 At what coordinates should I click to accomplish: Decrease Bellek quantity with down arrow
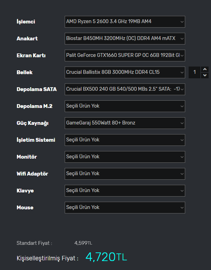click(x=205, y=75)
